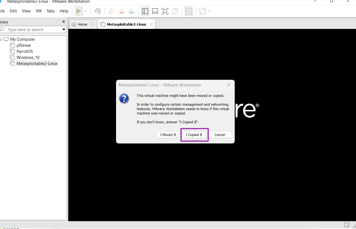Viewport: 356px width, 229px height.
Task: Open the File menu
Action: coord(2,11)
